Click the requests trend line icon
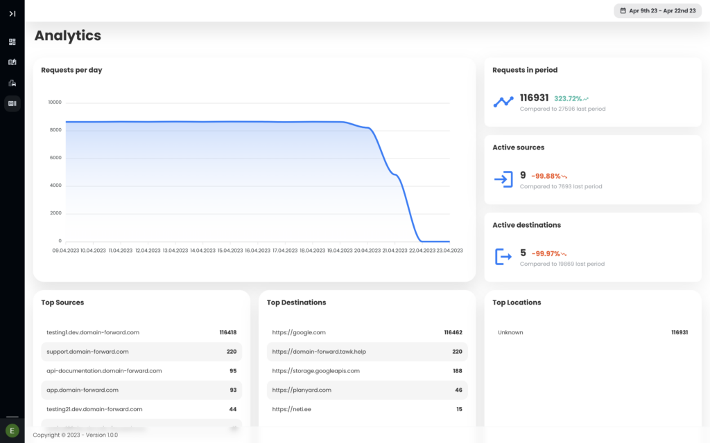 pyautogui.click(x=503, y=102)
